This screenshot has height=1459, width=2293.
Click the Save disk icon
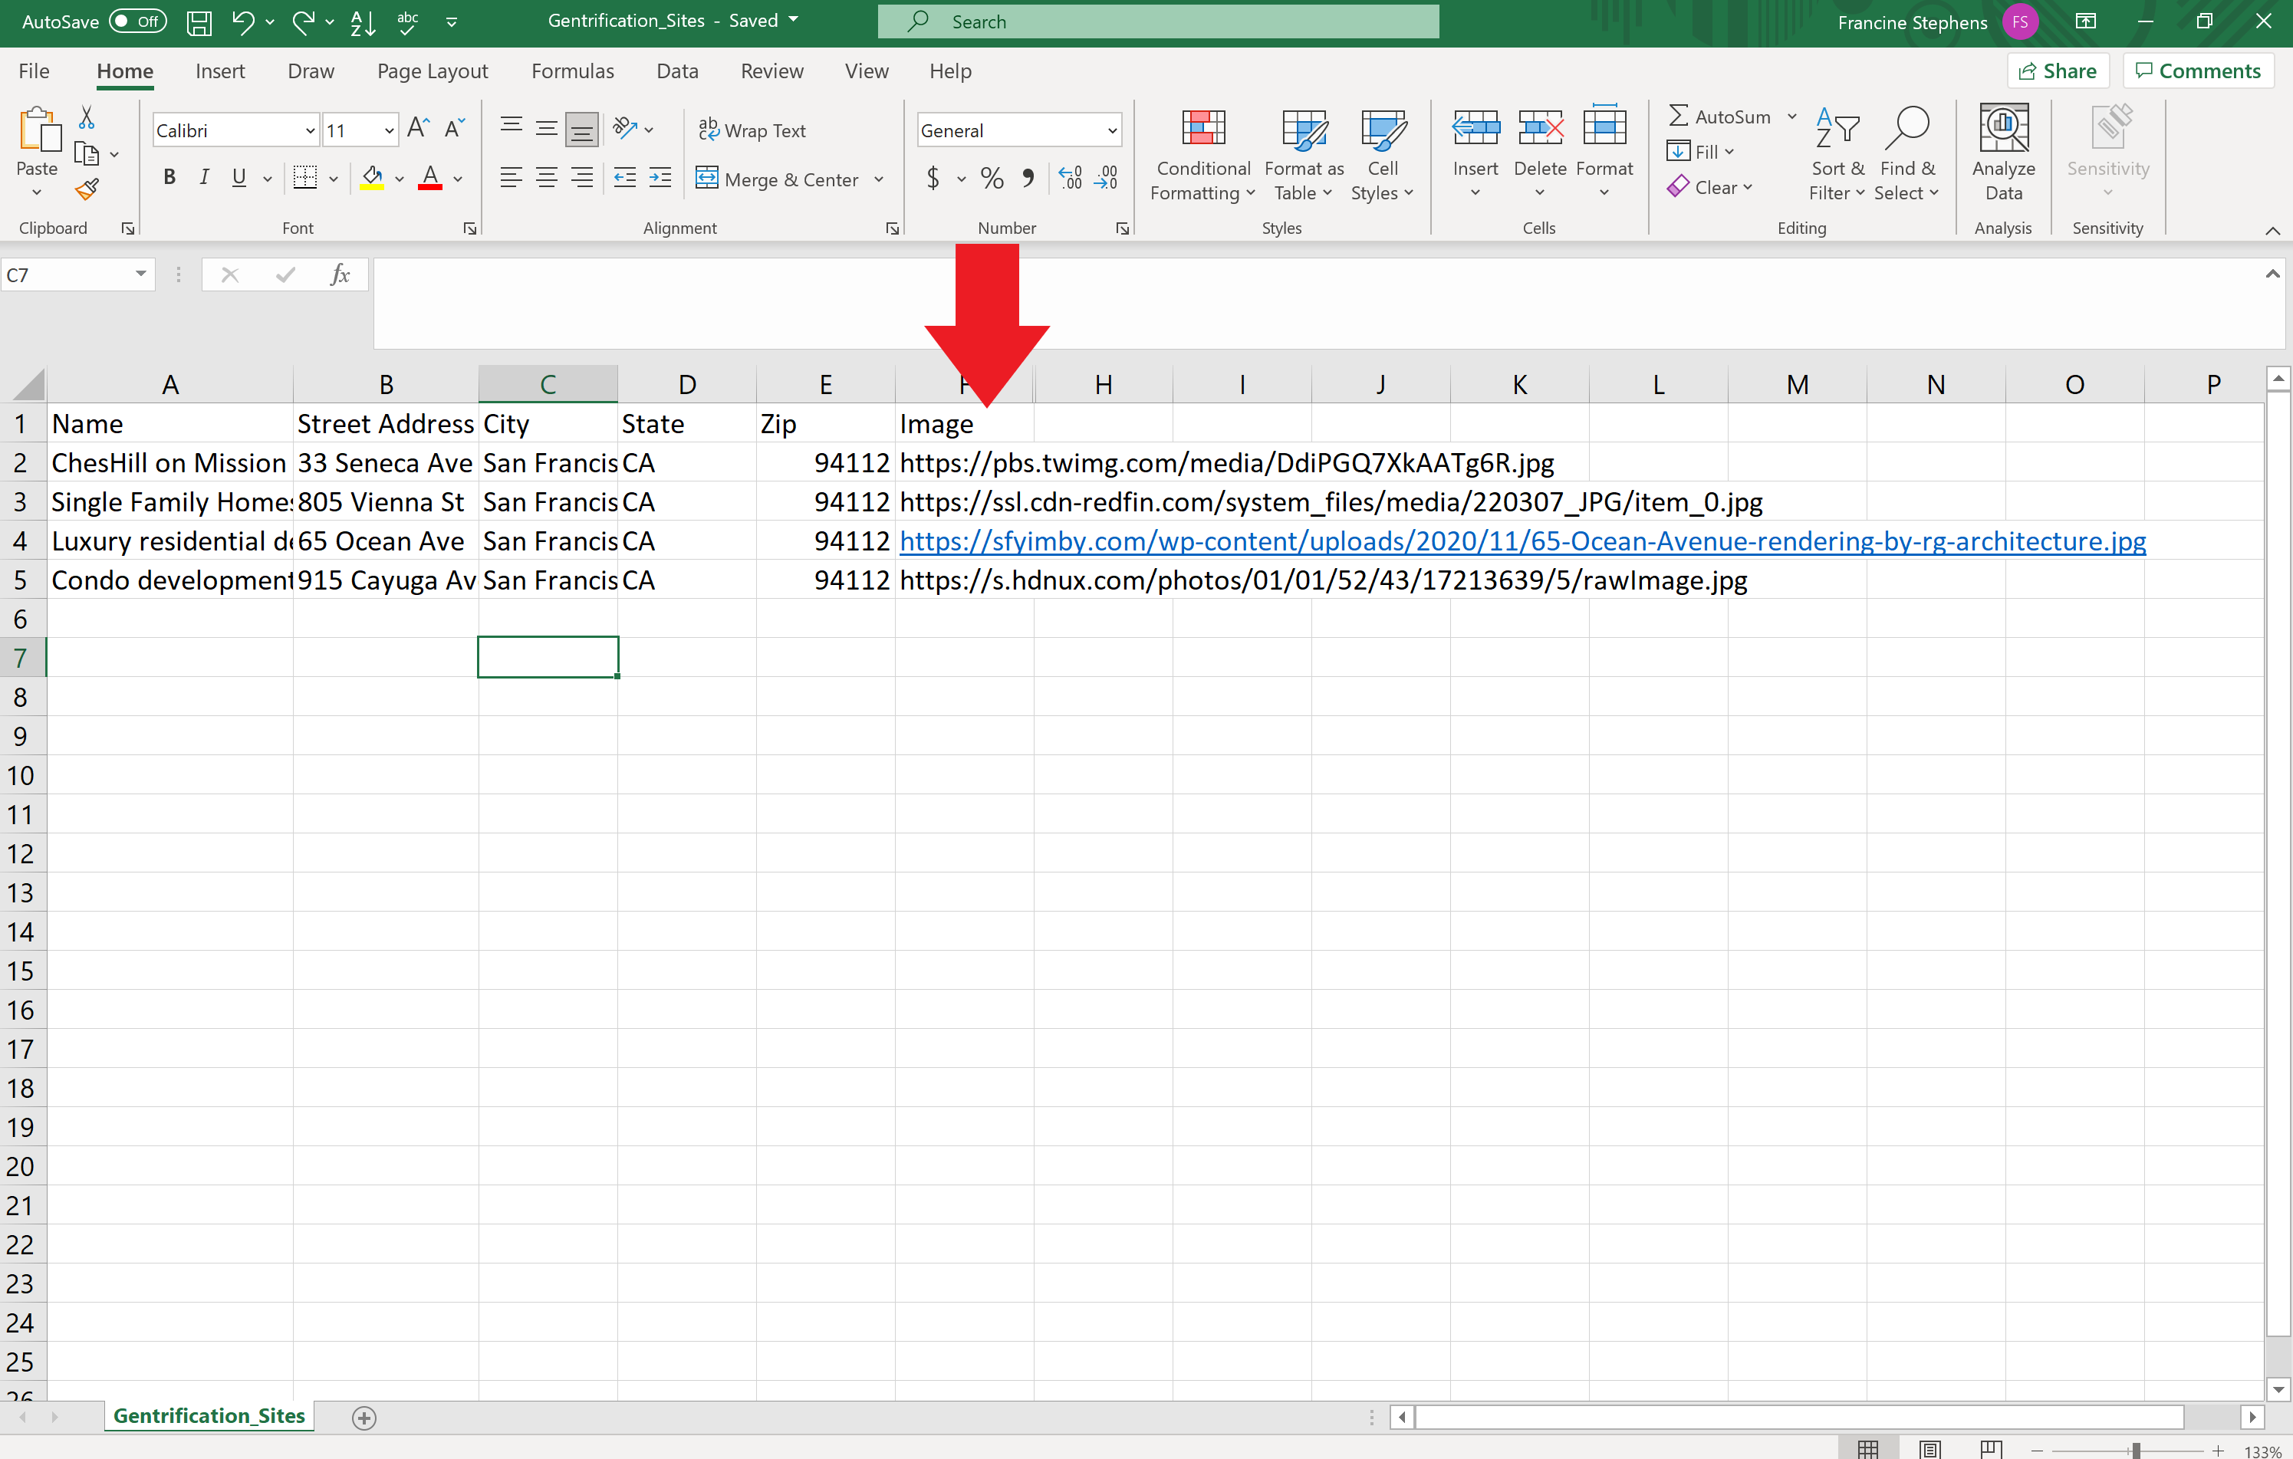coord(198,22)
